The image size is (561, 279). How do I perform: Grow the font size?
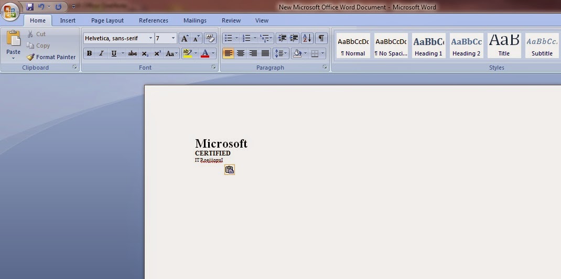[185, 38]
